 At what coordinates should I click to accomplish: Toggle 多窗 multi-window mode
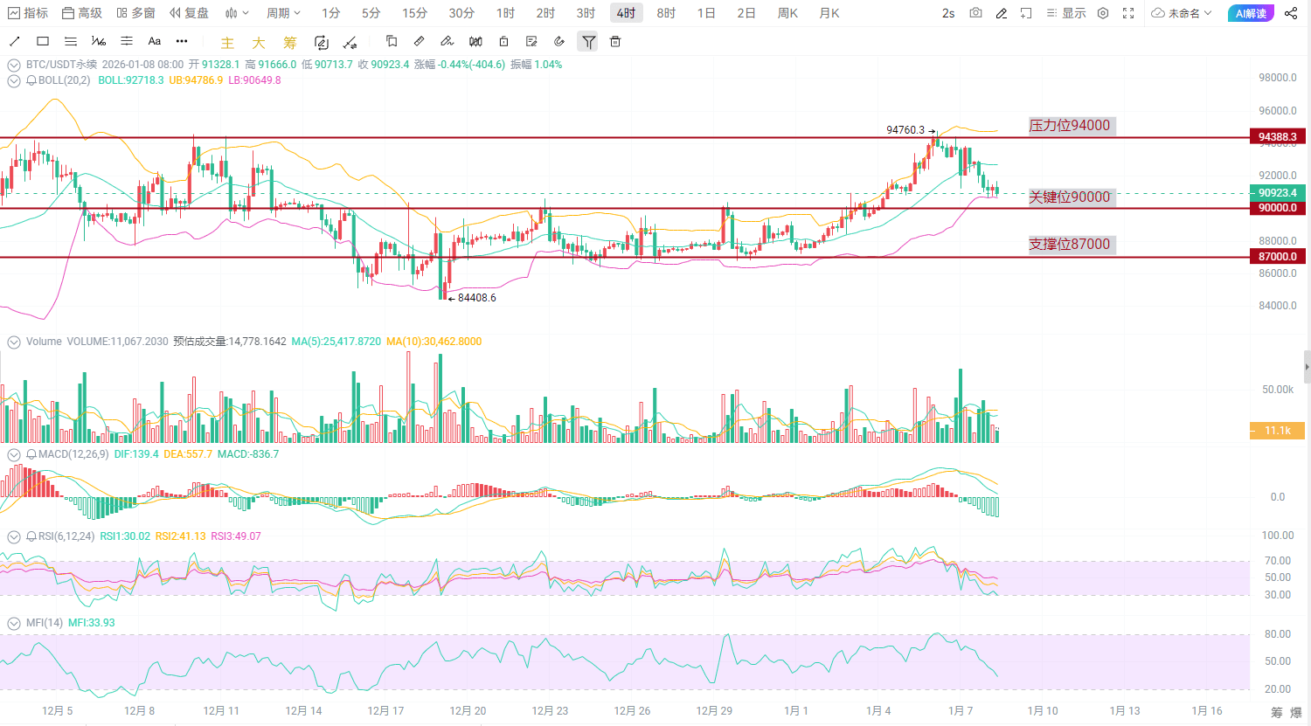[138, 13]
